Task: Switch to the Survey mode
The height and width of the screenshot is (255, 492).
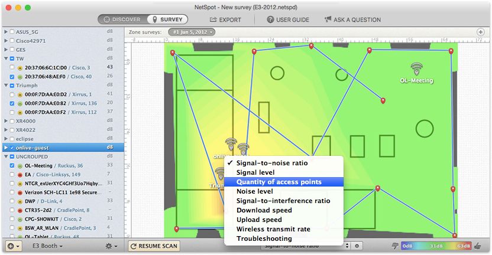Action: (x=167, y=19)
